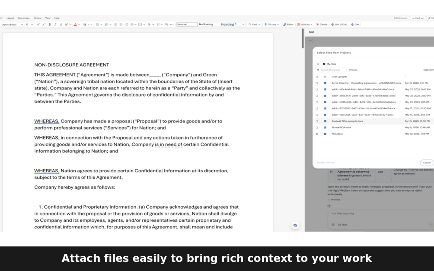
Task: Increase paragraph indent
Action: (x=127, y=24)
